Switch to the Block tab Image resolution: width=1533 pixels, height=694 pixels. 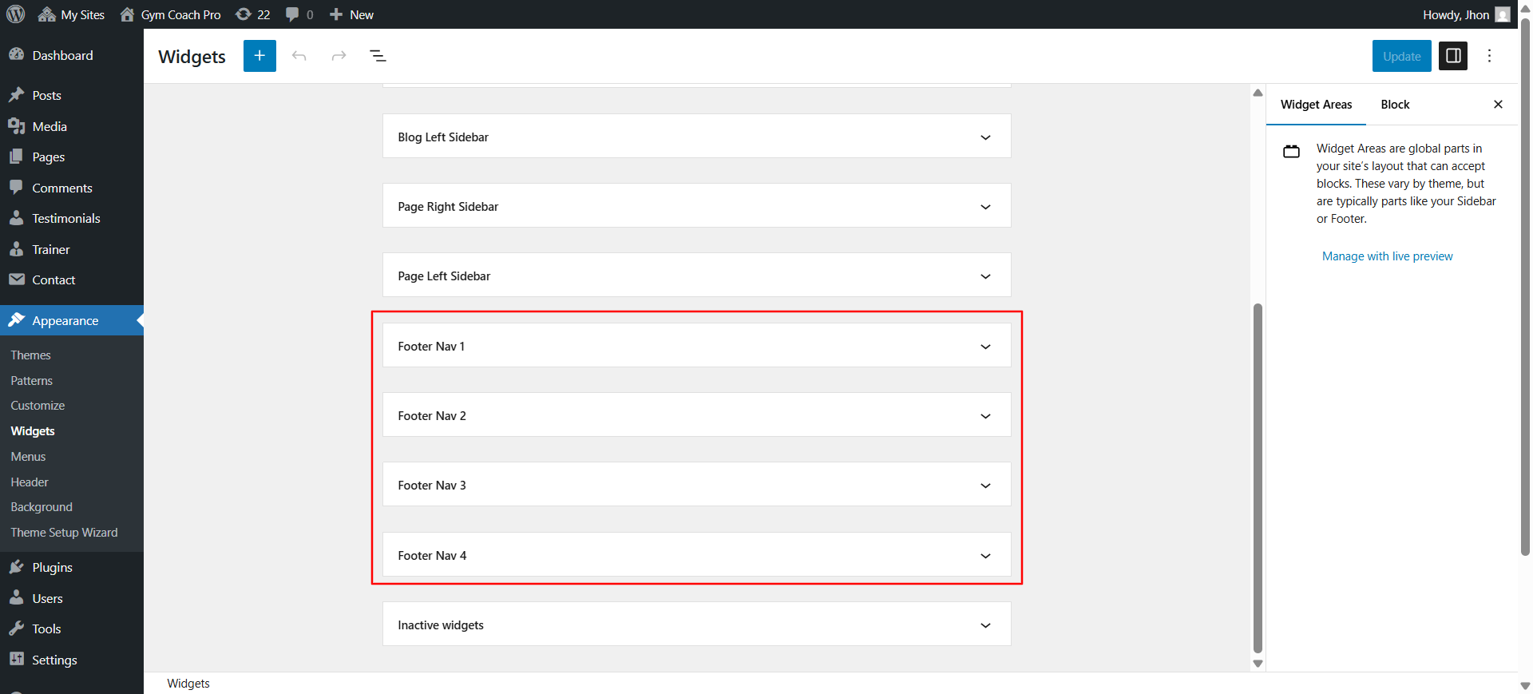coord(1395,105)
